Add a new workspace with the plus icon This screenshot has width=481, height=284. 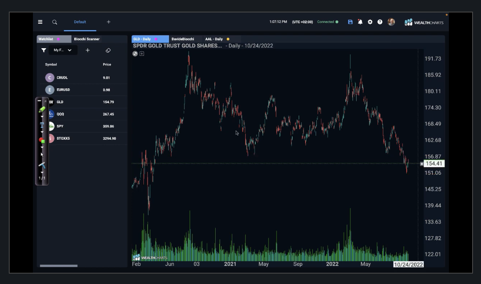point(108,22)
